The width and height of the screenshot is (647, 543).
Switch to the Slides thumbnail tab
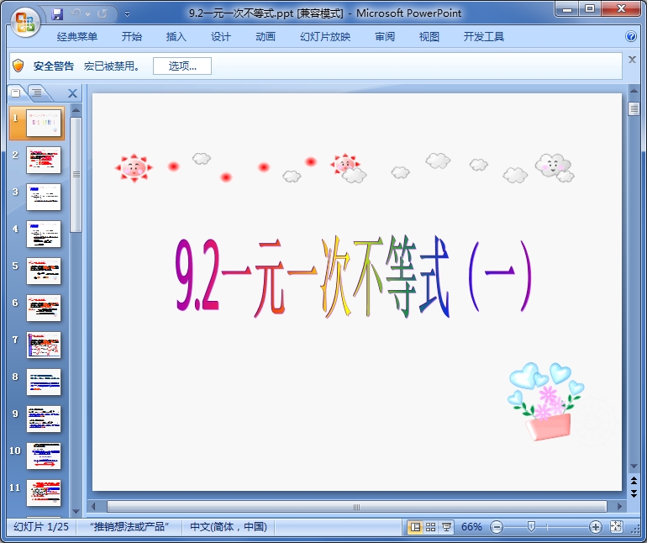[16, 92]
